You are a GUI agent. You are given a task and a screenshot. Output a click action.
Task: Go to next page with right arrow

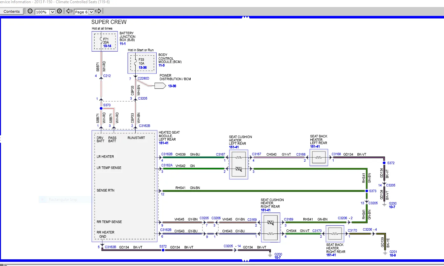(x=98, y=11)
